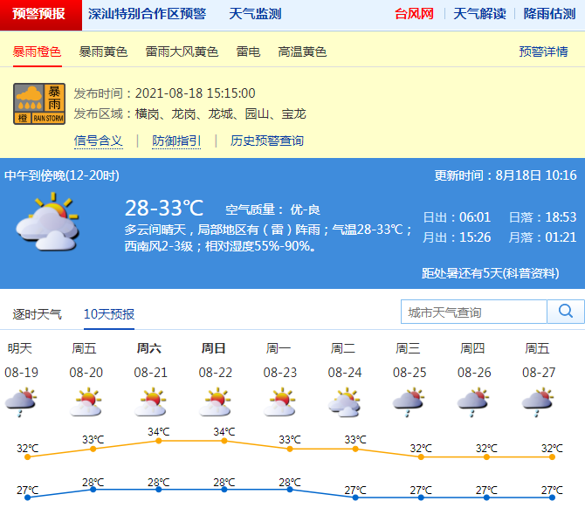
Task: Open 深汕特别合作区预警 tab
Action: point(147,14)
